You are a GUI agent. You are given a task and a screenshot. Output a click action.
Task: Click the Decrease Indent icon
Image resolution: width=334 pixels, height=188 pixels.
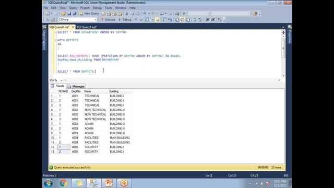click(x=208, y=20)
